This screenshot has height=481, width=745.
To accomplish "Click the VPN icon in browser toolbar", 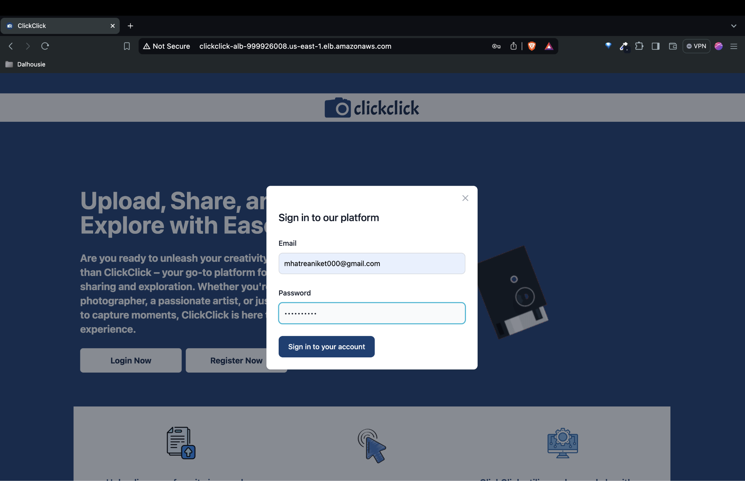I will 696,45.
